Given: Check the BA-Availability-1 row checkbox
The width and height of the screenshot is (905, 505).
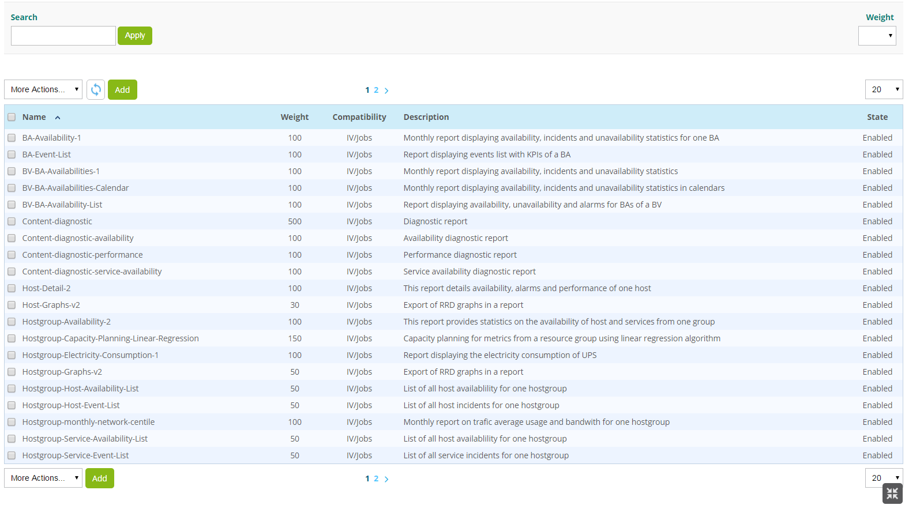Looking at the screenshot, I should point(12,138).
